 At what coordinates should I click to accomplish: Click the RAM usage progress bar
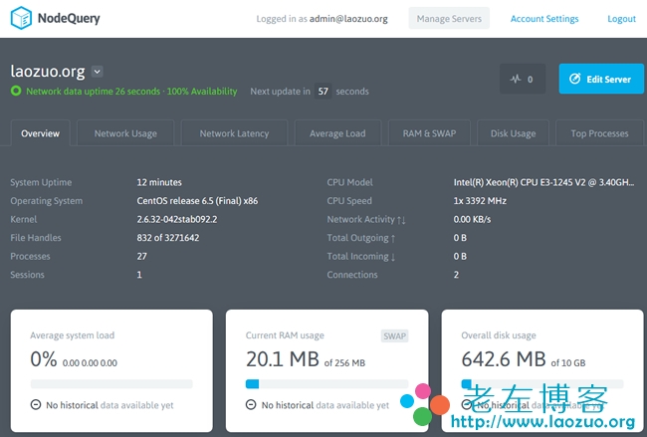[x=326, y=384]
